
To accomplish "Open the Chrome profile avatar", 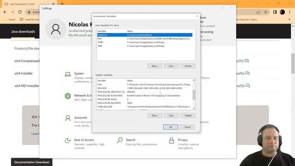I will point(282,12).
